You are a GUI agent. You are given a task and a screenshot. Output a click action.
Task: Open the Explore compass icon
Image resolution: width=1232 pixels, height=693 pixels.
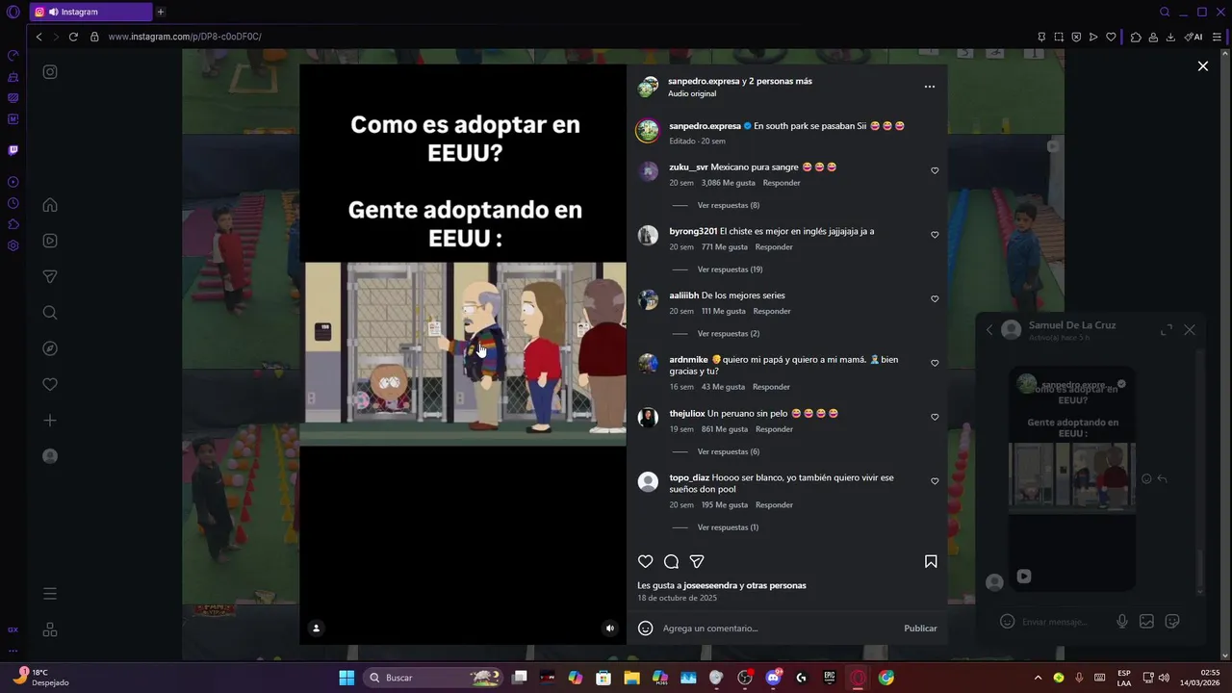coord(50,348)
